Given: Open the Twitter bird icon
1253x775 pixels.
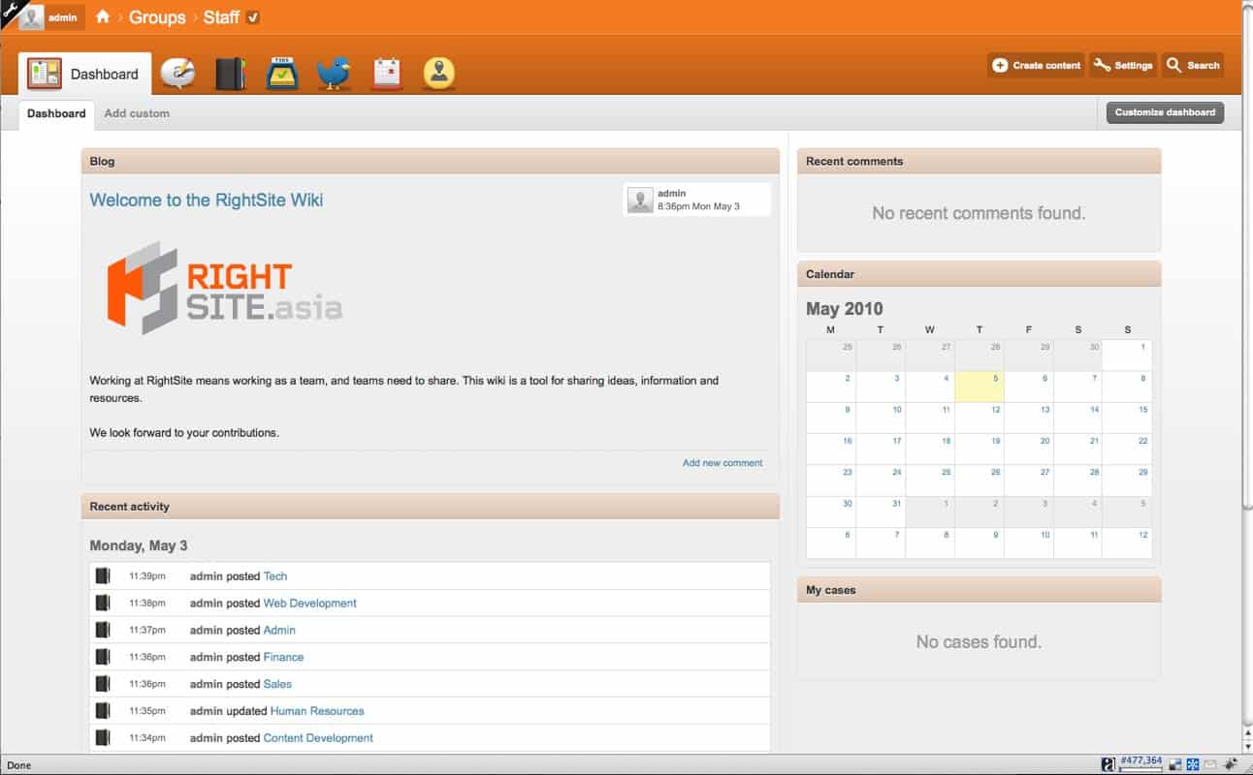Looking at the screenshot, I should [x=335, y=74].
